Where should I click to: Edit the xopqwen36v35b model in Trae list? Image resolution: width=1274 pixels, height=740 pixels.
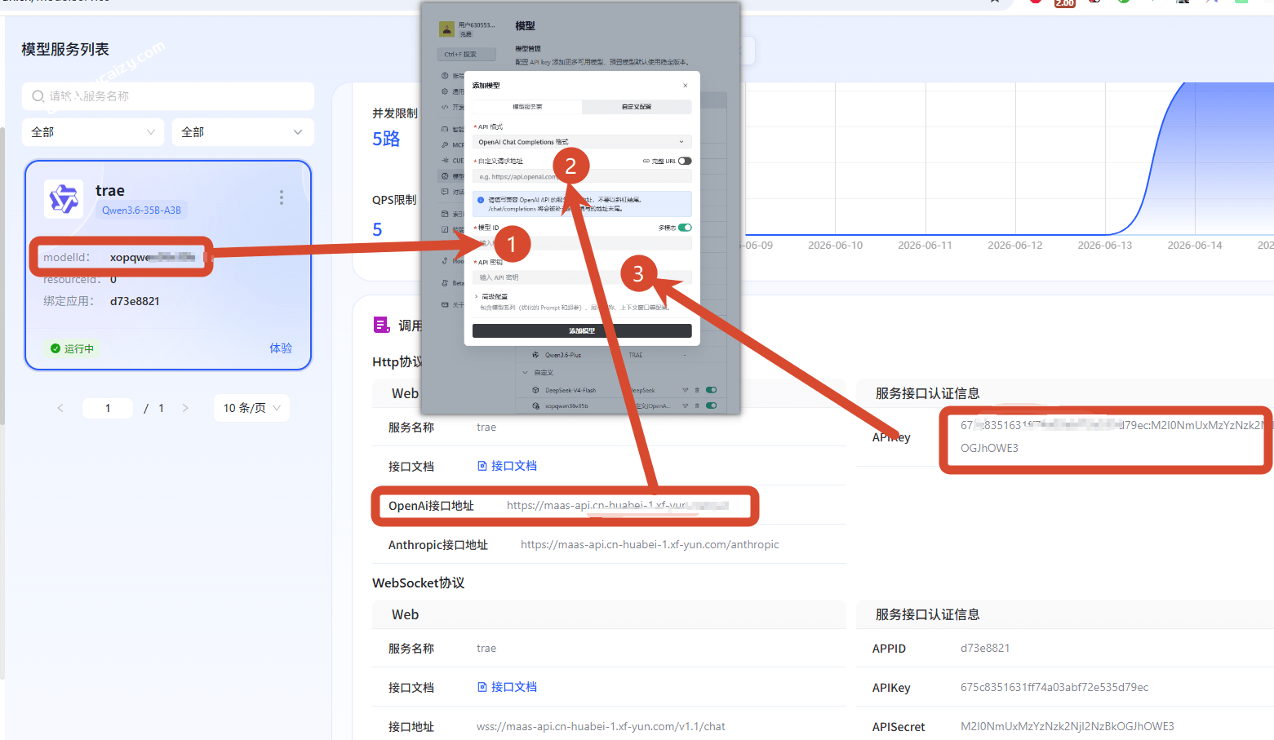pos(686,405)
